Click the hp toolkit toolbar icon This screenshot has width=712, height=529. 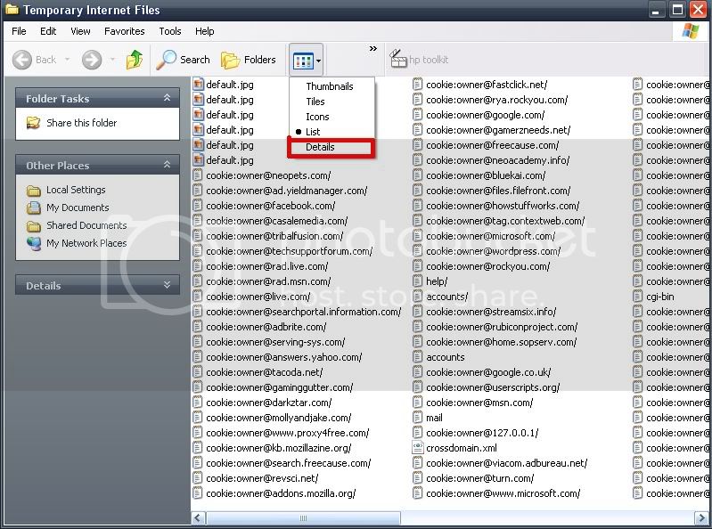[397, 60]
